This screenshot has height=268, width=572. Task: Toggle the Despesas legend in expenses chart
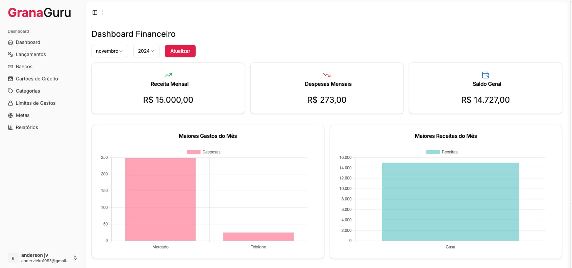coord(204,152)
